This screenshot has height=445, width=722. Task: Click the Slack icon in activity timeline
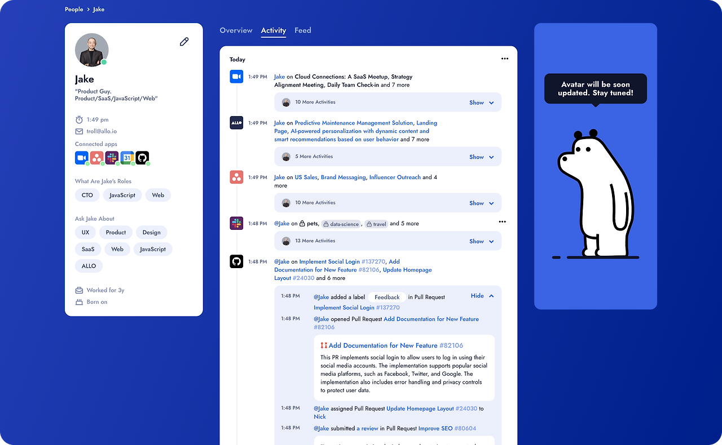tap(236, 224)
